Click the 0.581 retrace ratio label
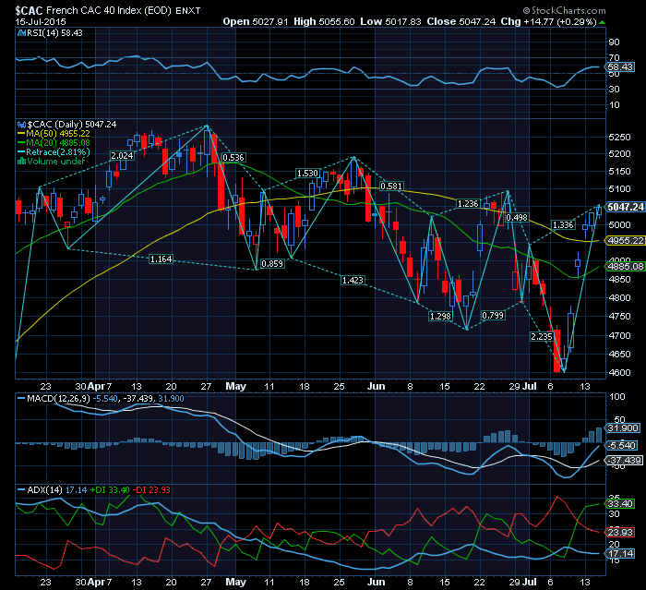646x590 pixels. pyautogui.click(x=391, y=186)
